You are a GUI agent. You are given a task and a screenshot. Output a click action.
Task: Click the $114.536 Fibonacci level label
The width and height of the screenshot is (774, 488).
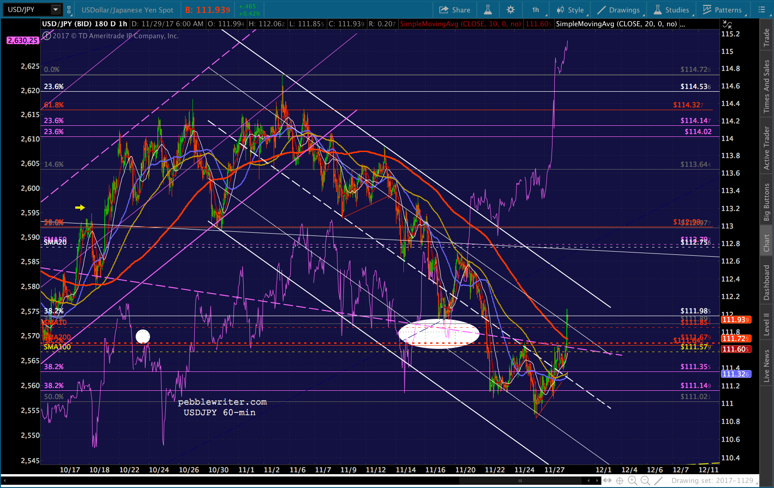coord(696,87)
